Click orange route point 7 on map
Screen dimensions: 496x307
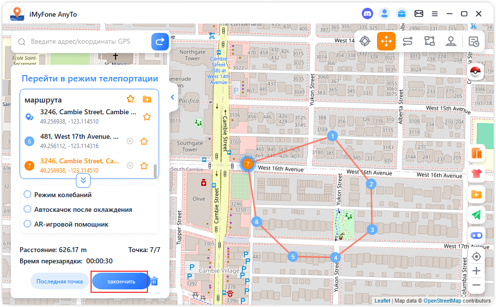tap(248, 164)
